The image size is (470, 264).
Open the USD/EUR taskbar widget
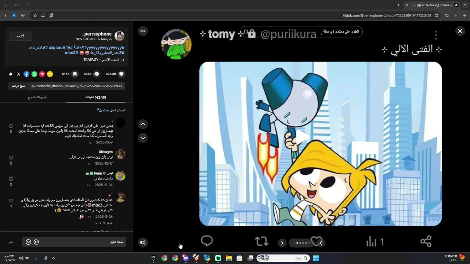pyautogui.click(x=455, y=258)
